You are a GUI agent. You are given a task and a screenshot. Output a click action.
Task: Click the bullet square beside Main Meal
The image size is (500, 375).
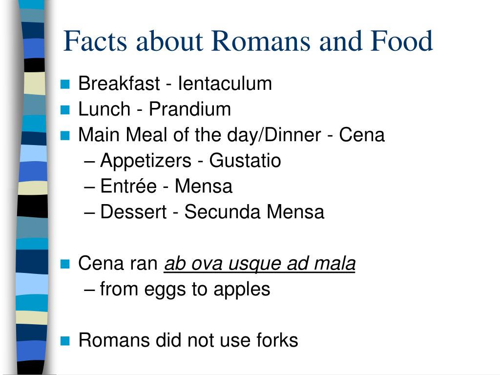tap(65, 136)
